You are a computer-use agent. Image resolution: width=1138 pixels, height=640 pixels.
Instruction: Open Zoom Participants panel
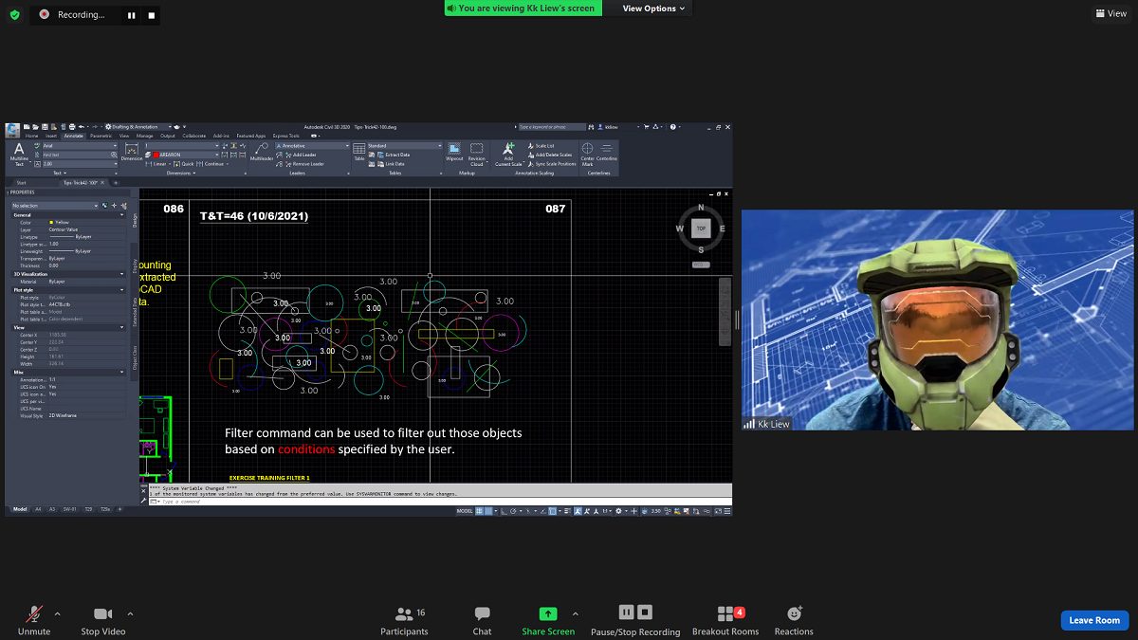(404, 621)
